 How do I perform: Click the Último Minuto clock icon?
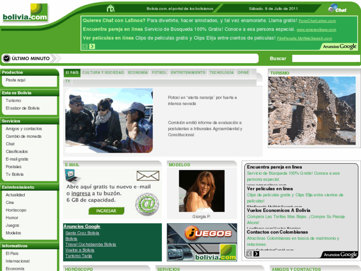[6, 58]
